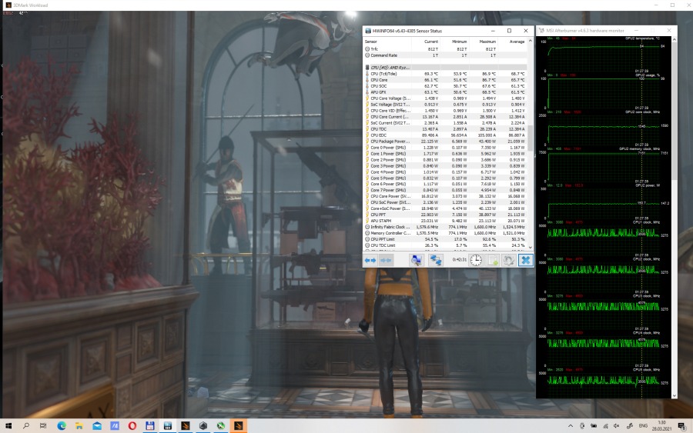Select the APU GFX temperature row
This screenshot has width=693, height=433.
point(445,92)
